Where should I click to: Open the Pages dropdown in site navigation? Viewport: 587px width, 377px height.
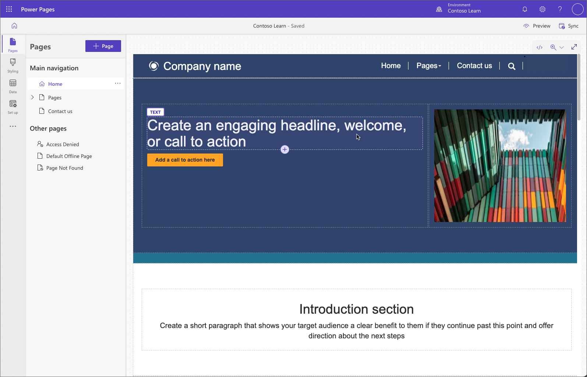click(429, 66)
